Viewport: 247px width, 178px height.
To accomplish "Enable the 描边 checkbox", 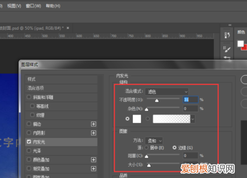I will 29,124.
